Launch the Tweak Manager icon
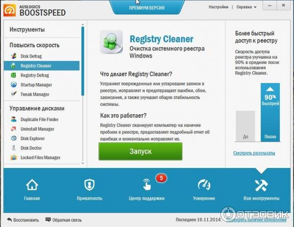Viewport: 294px width, 227px height. 14,94
